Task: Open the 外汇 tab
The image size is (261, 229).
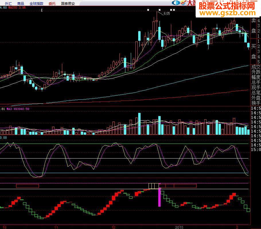Action: pos(8,3)
